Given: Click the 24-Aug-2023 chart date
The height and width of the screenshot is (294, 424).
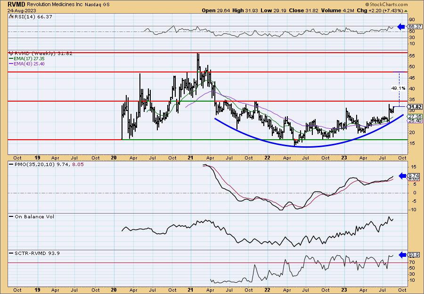Looking at the screenshot, I should click(21, 10).
